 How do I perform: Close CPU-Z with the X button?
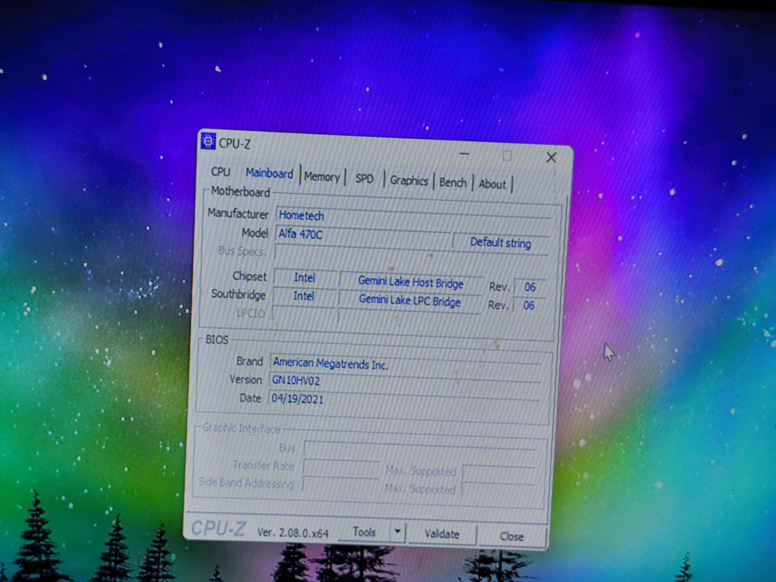point(551,158)
